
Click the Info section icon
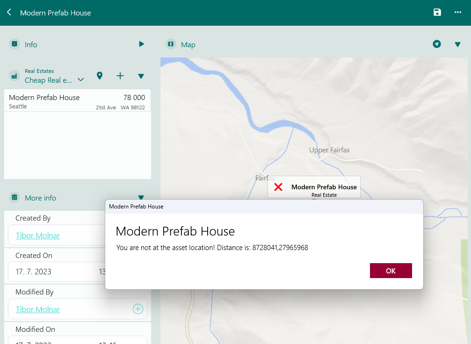(x=14, y=44)
